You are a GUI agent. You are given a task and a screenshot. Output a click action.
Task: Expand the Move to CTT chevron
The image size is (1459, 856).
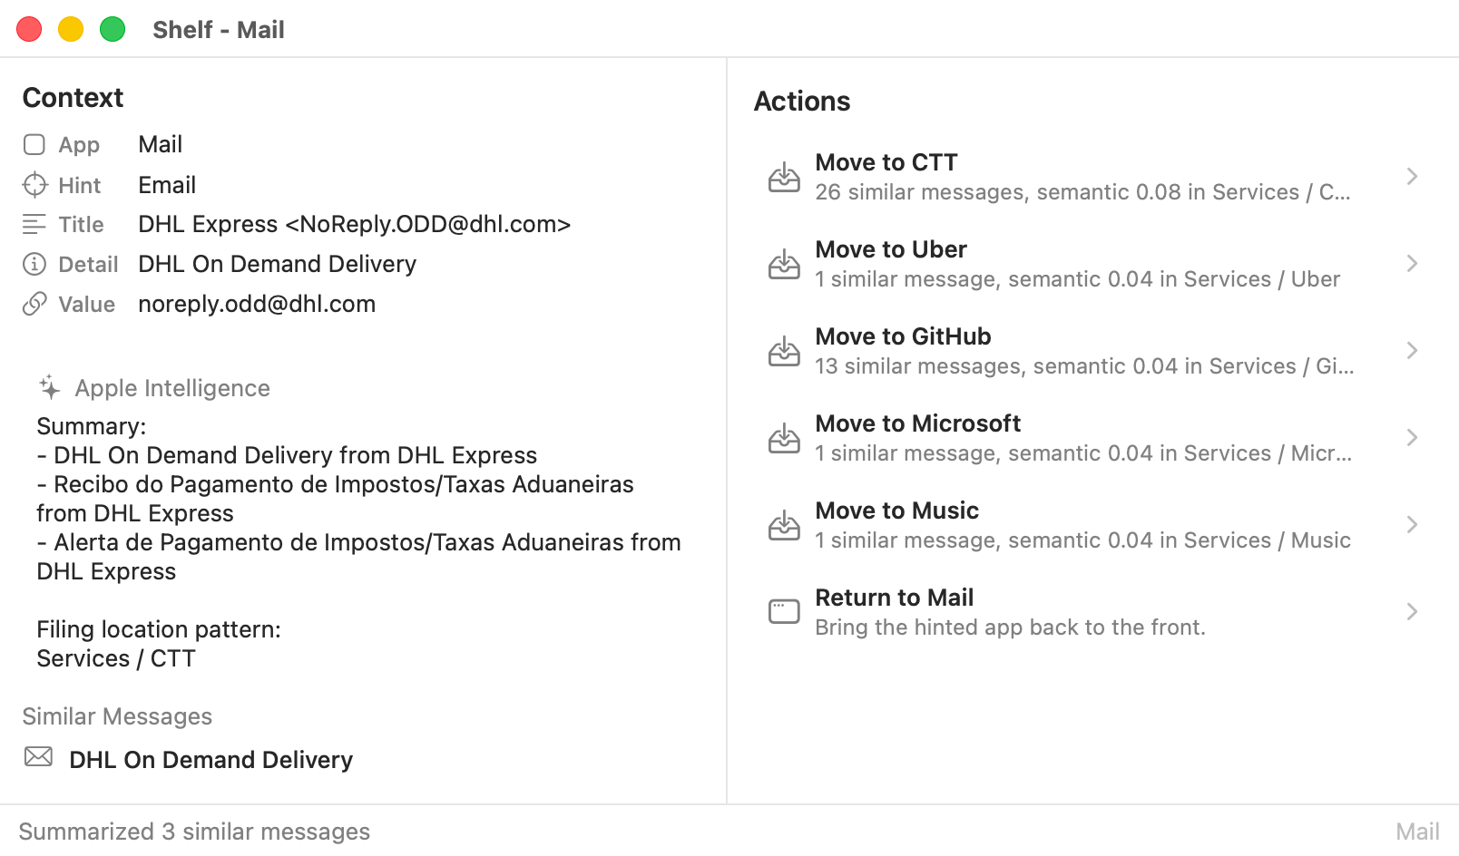(1412, 177)
